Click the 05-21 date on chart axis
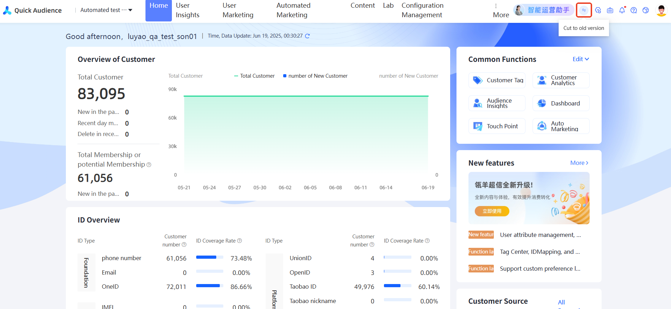Image resolution: width=671 pixels, height=309 pixels. [x=184, y=188]
